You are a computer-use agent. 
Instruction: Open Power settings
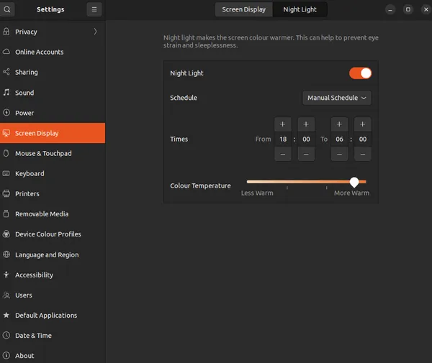click(53, 113)
